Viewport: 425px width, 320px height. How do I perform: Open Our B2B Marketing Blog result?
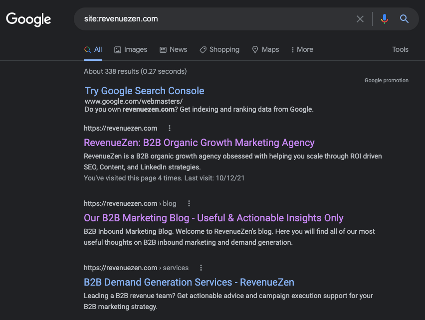213,218
